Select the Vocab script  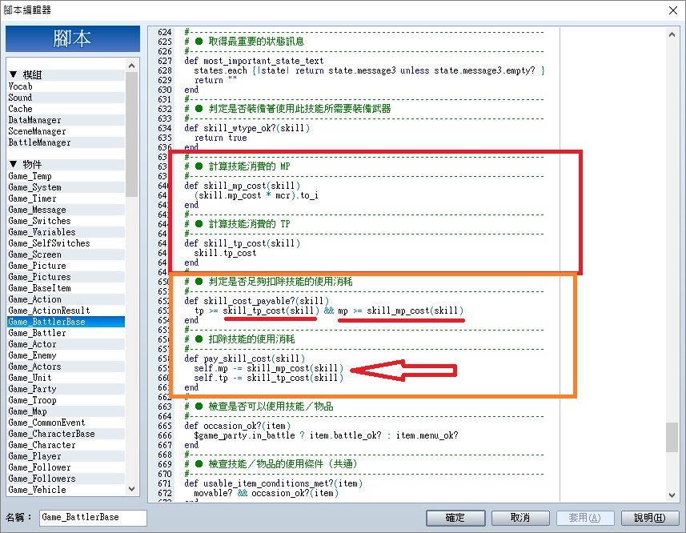point(66,86)
